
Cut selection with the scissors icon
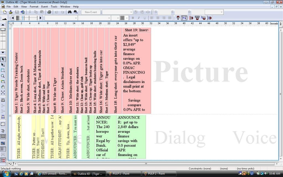tap(30, 12)
